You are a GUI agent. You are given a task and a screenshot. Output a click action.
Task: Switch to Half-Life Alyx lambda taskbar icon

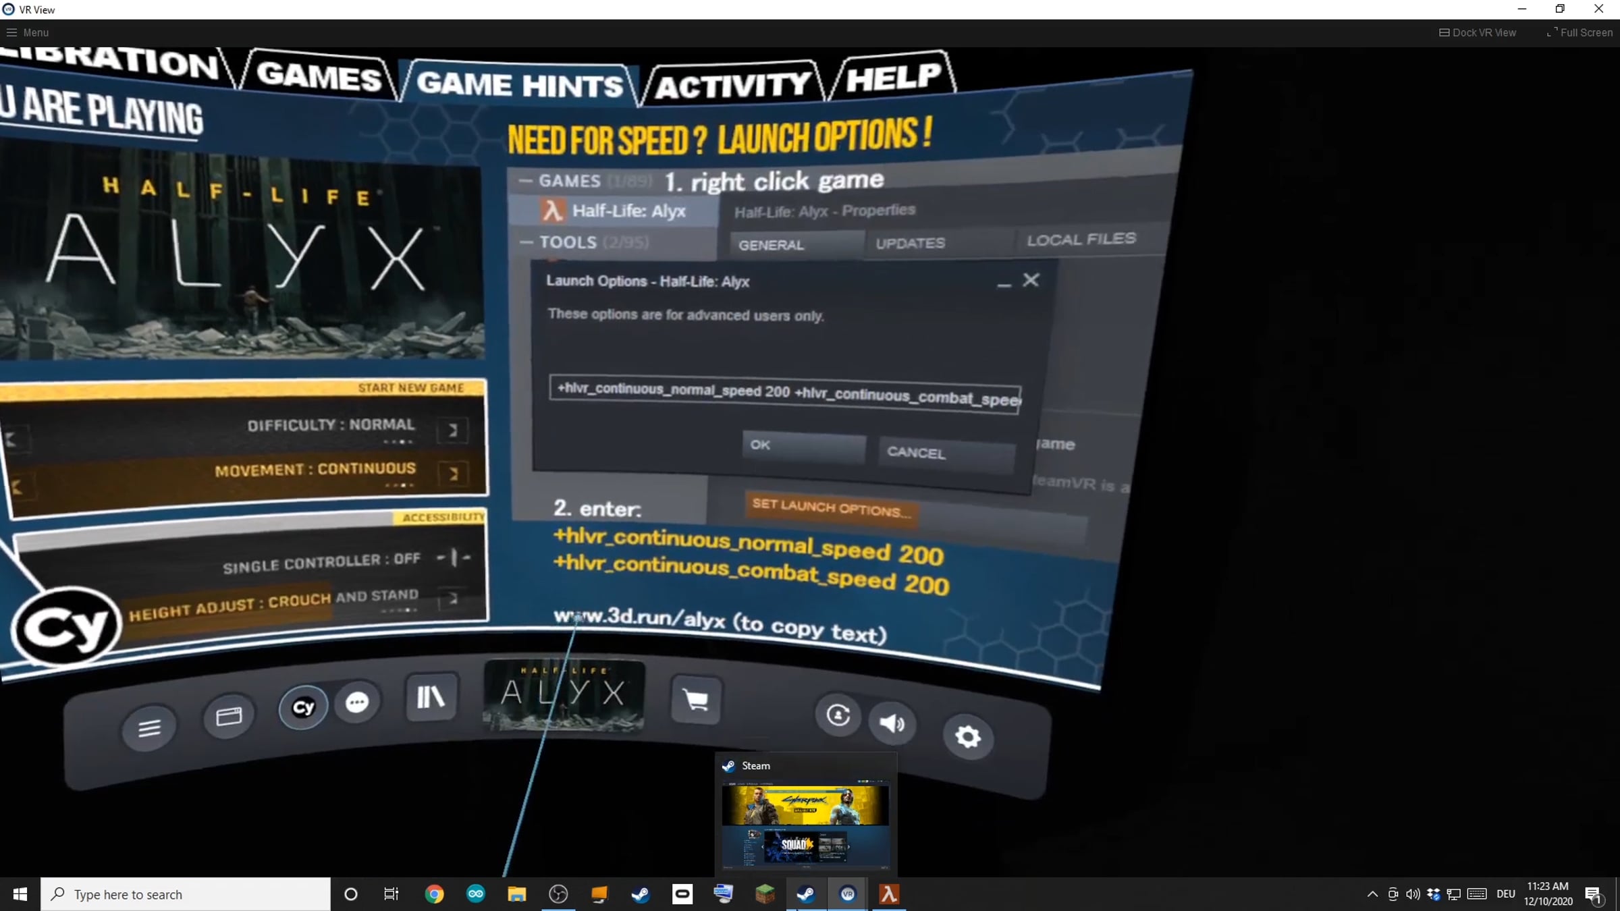click(x=889, y=895)
